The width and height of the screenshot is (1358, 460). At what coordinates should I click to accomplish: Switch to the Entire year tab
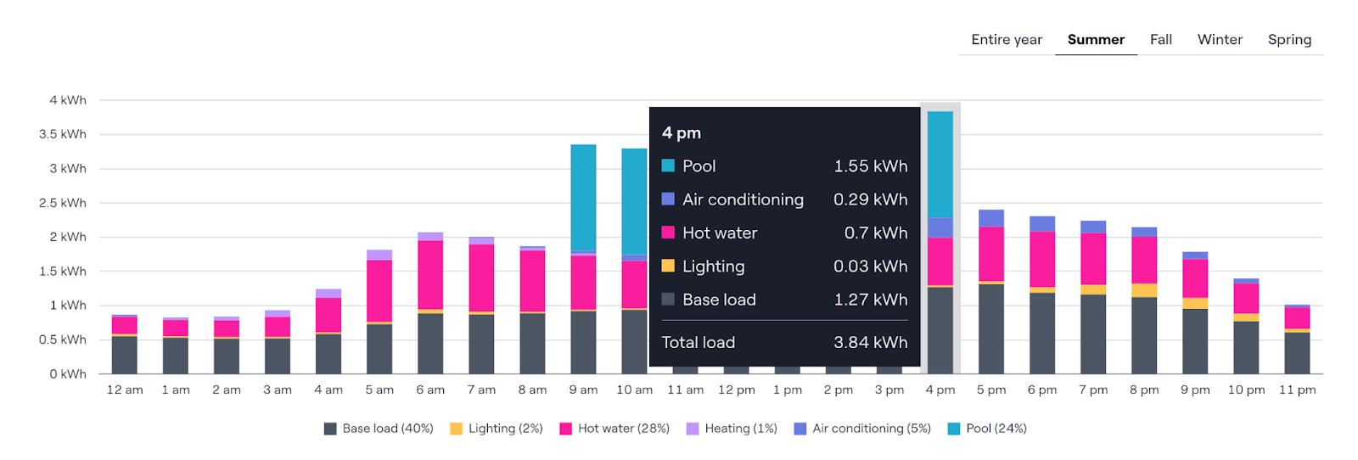coord(1006,40)
